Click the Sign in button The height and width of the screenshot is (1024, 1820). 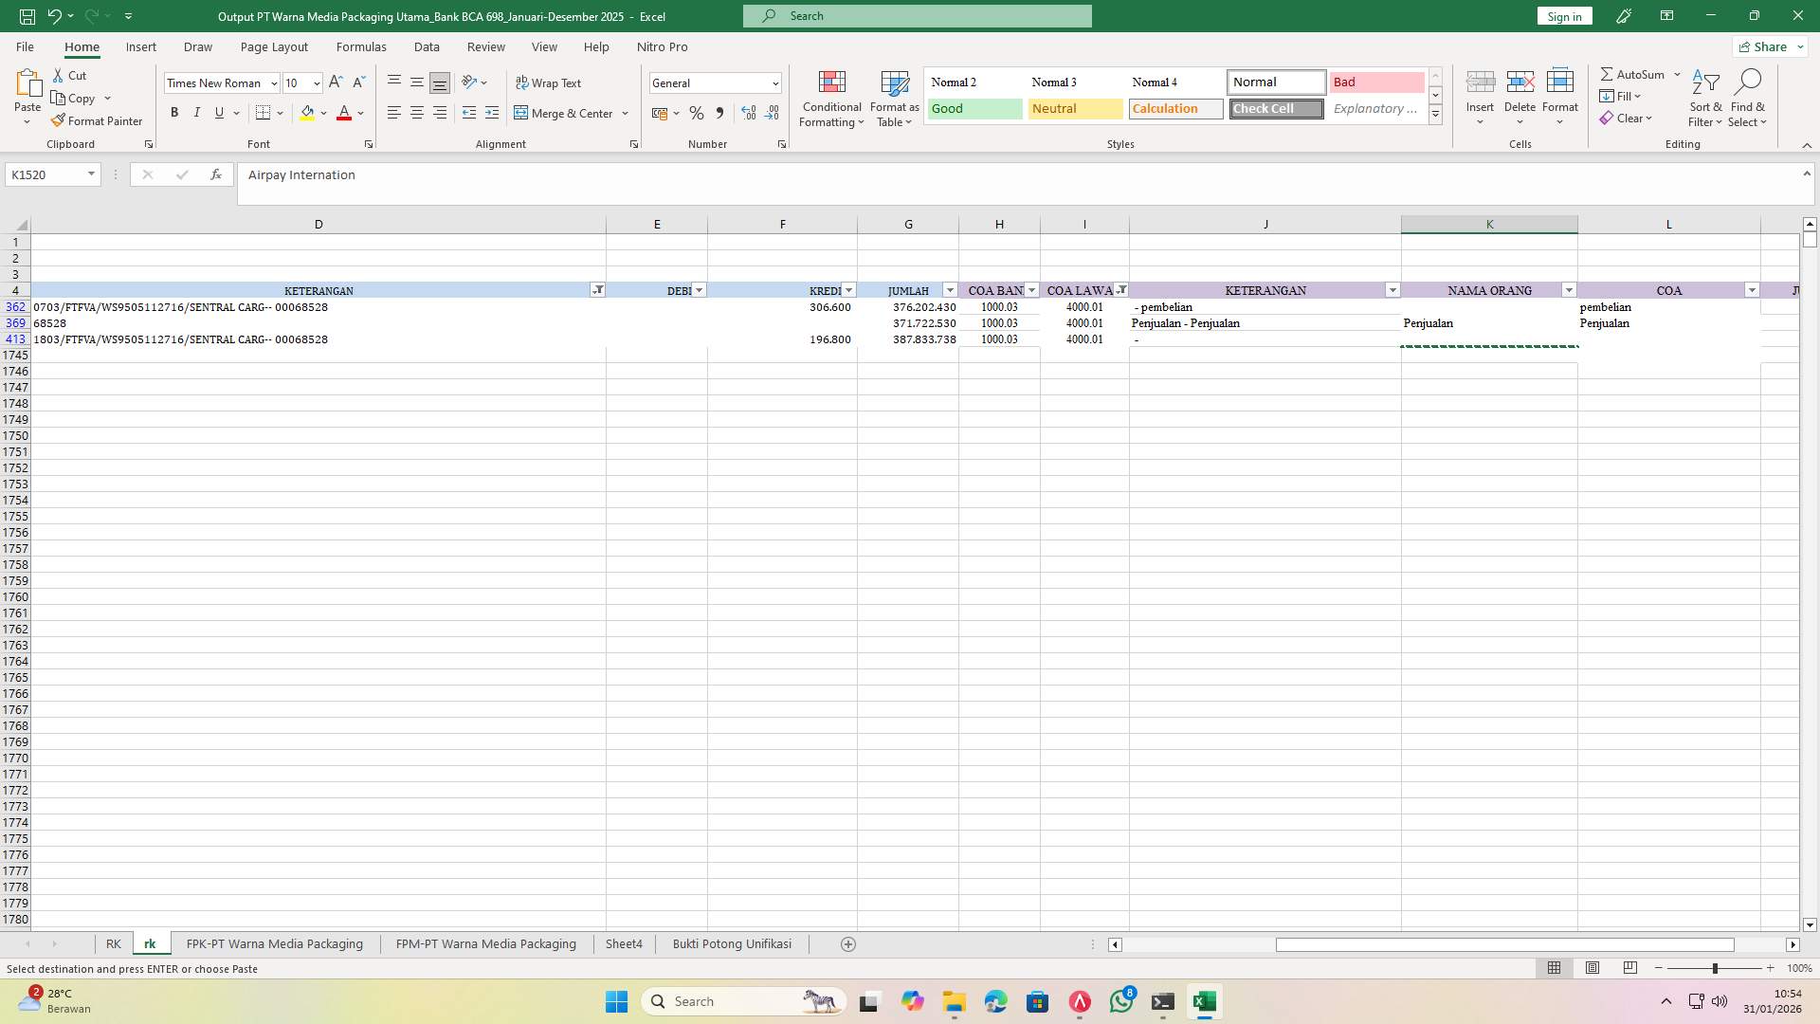tap(1563, 16)
